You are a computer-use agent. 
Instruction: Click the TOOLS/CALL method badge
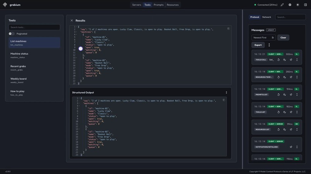(x=260, y=60)
